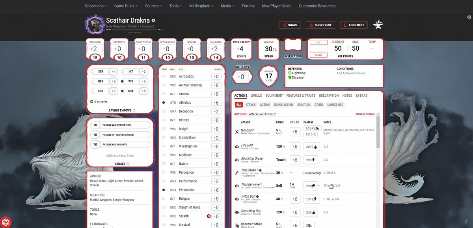Expand the Tools navigation menu
Screen dimensions: 473x228
(175, 6)
